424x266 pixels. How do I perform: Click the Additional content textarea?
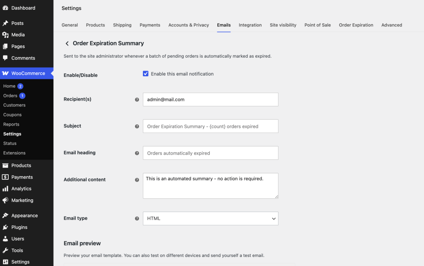[x=210, y=186]
